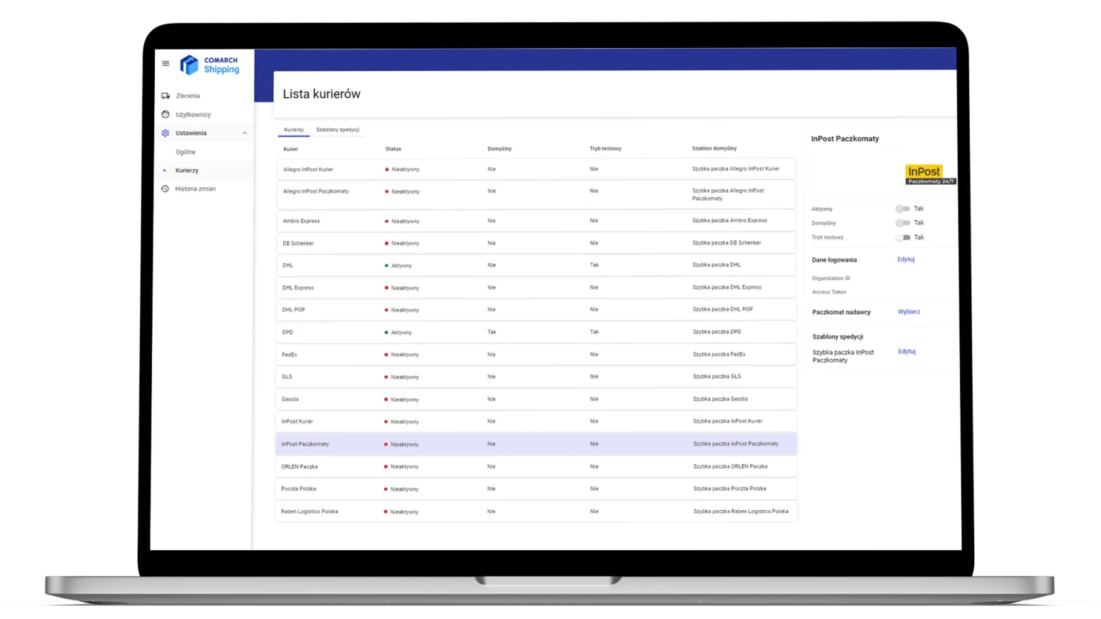Screen dimensions: 1101x619
Task: Click the Zlecenia truck icon
Action: (x=166, y=96)
